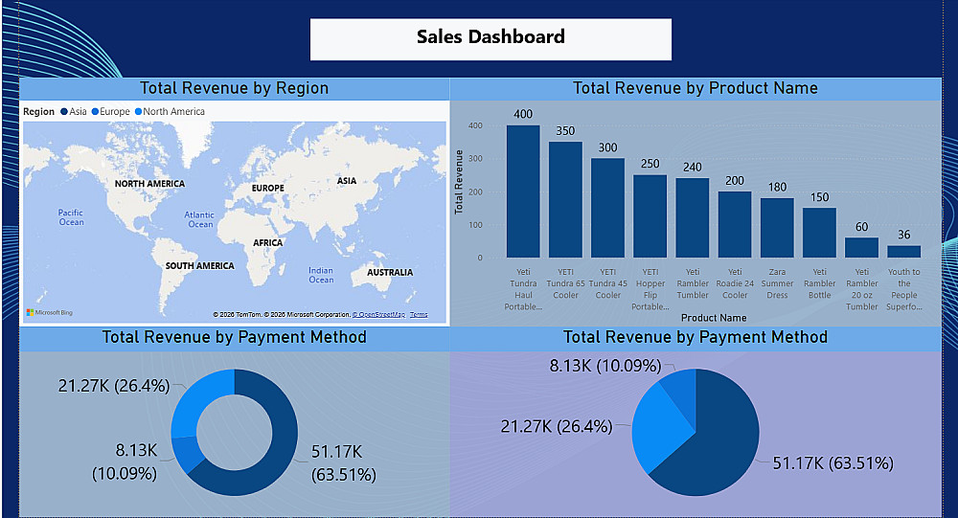This screenshot has height=518, width=958.
Task: Click the 36 data label above bar
Action: point(904,235)
